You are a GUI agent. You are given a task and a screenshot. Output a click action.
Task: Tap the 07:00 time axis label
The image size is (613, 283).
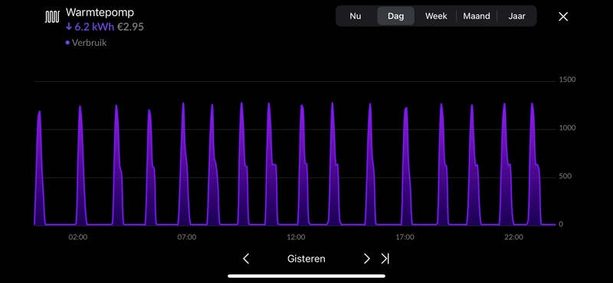coord(187,237)
